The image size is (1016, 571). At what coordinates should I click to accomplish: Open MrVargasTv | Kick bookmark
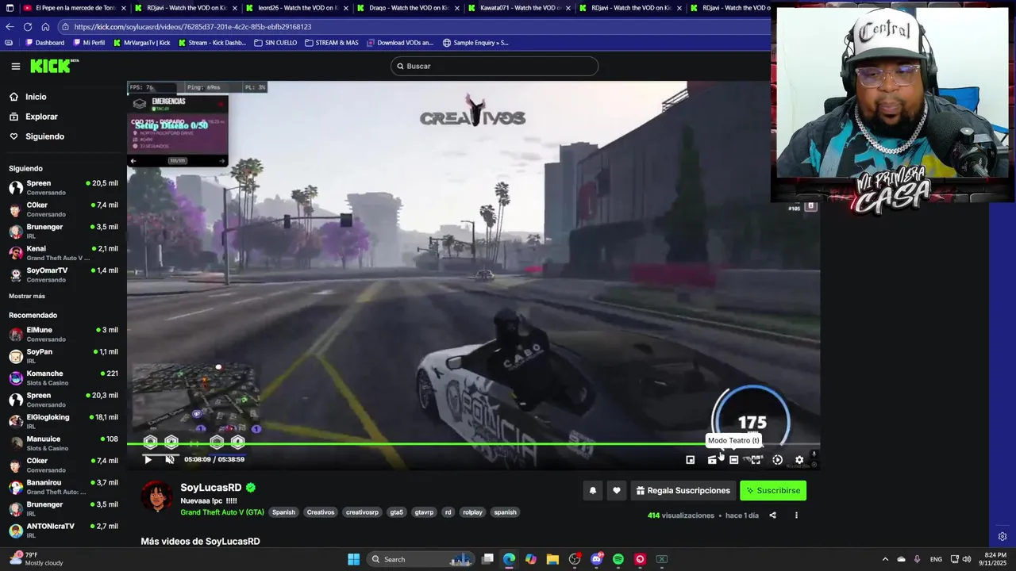pos(142,43)
